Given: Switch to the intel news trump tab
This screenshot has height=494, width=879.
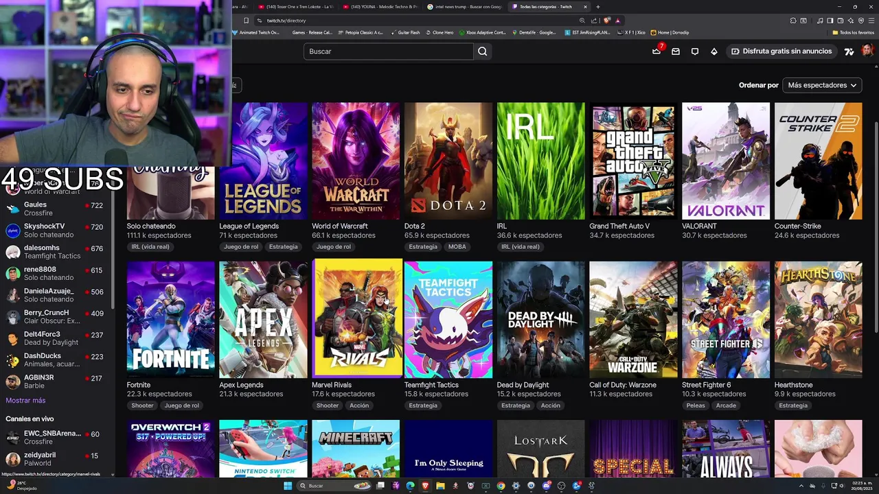Looking at the screenshot, I should coord(464,7).
